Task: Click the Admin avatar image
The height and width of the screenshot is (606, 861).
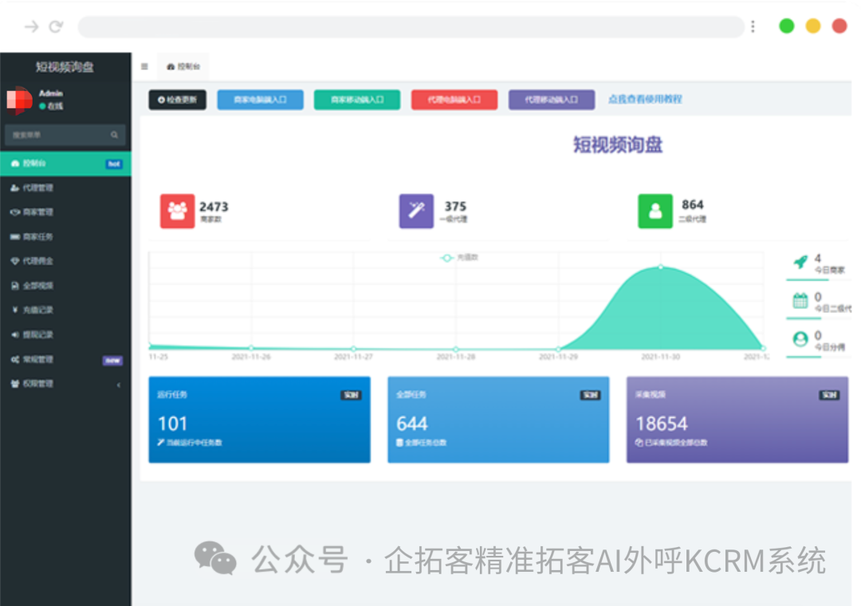Action: tap(19, 100)
